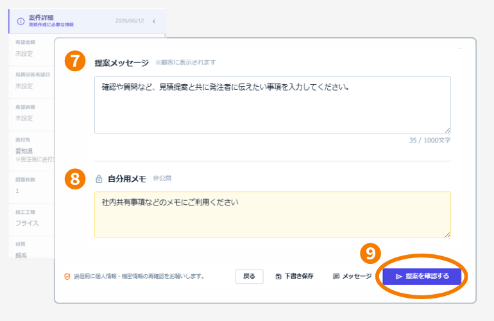This screenshot has width=494, height=321.
Task: Click the フライス process value
Action: click(x=27, y=223)
